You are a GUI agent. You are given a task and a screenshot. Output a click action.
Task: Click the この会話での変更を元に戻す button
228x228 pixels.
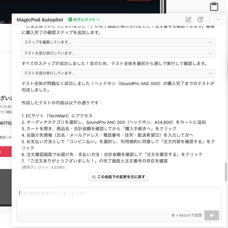118,177
